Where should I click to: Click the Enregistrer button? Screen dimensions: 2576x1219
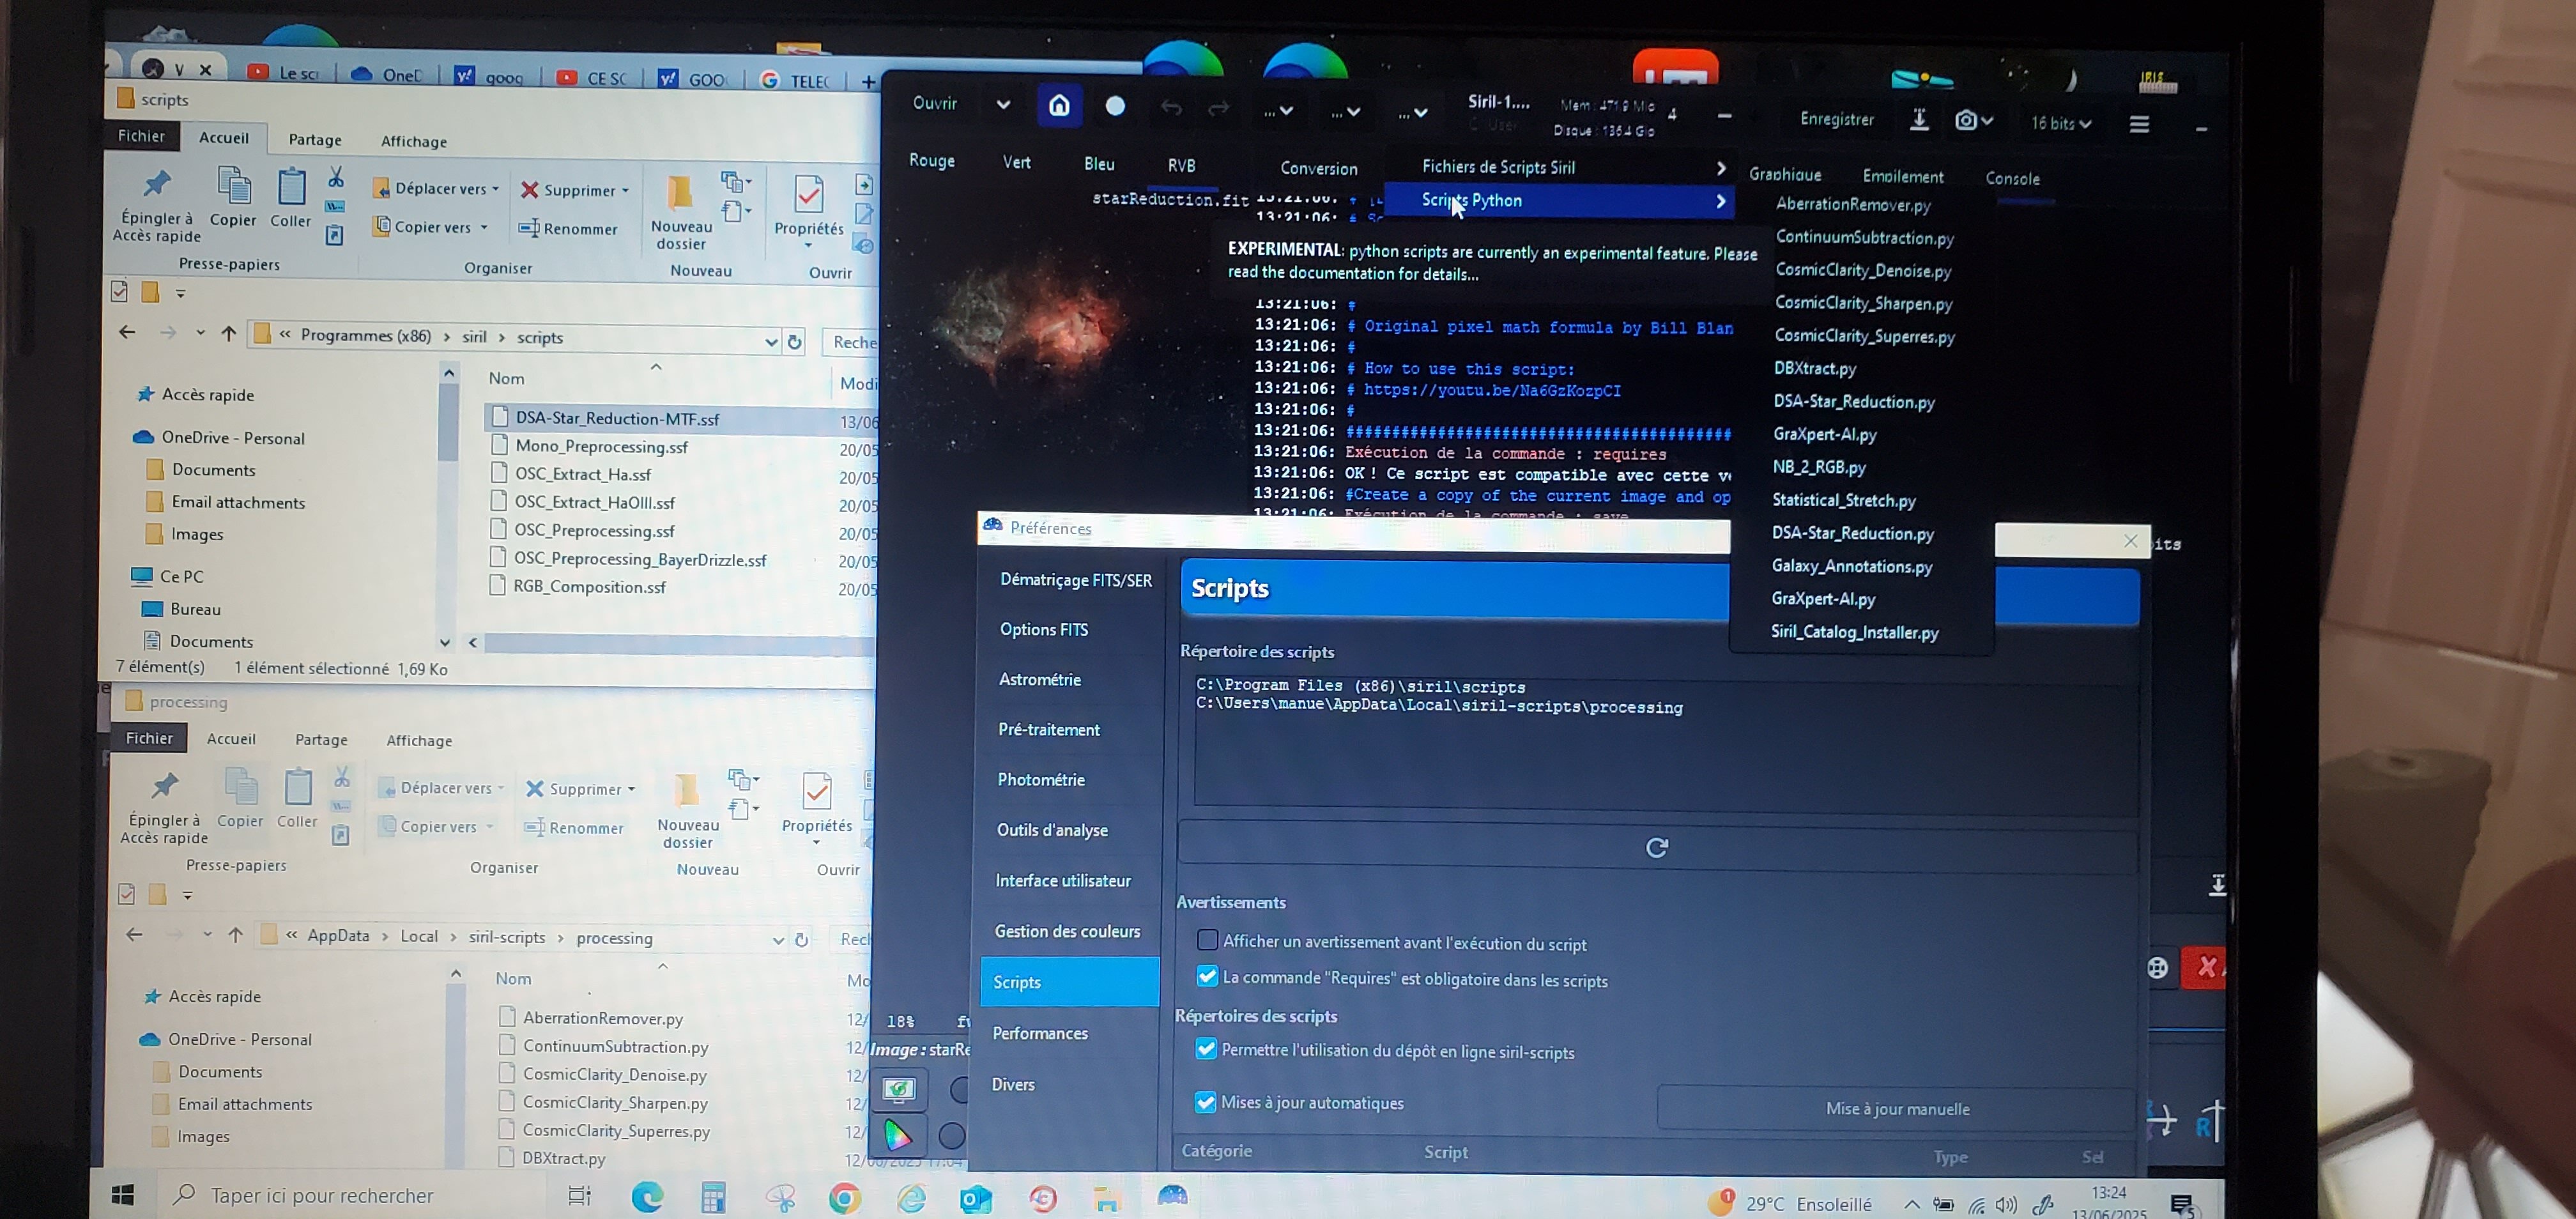[1836, 120]
